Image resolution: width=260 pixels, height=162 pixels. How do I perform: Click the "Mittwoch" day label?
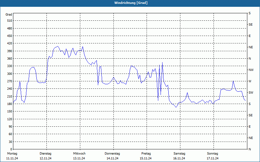(x=79, y=154)
